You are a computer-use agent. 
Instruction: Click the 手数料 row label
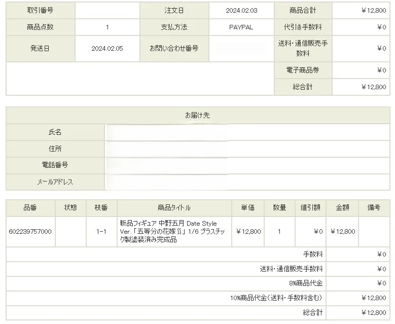pyautogui.click(x=313, y=254)
